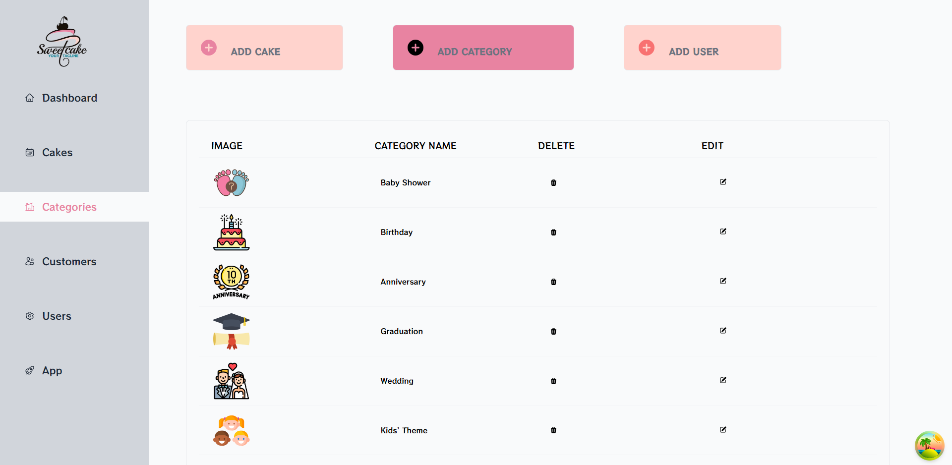This screenshot has height=465, width=952.
Task: Open the edit icon for Graduation
Action: point(723,331)
